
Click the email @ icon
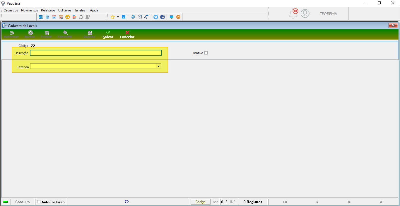133,17
